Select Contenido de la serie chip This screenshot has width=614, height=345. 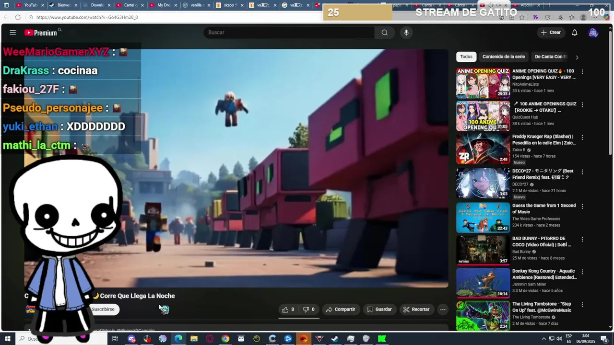pos(504,57)
